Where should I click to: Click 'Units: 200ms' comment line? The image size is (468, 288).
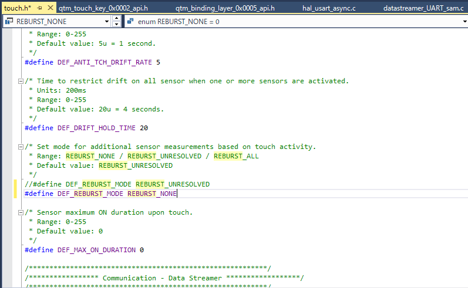(58, 90)
